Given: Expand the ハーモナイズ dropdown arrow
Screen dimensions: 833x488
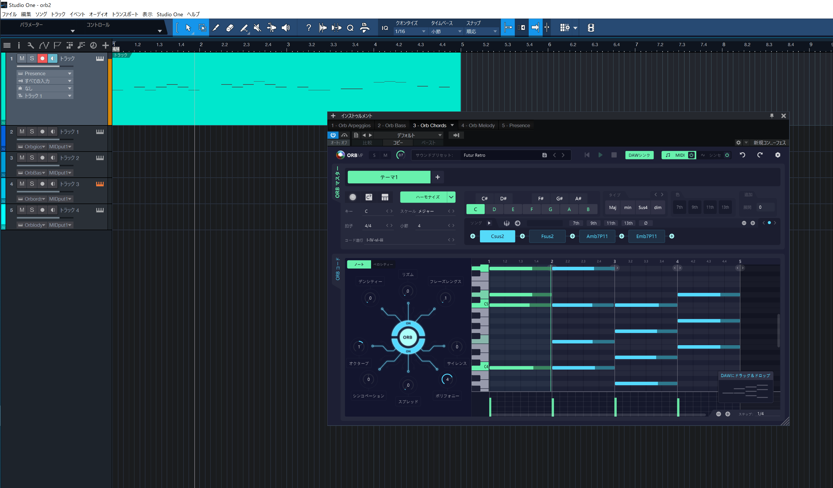Looking at the screenshot, I should point(451,197).
